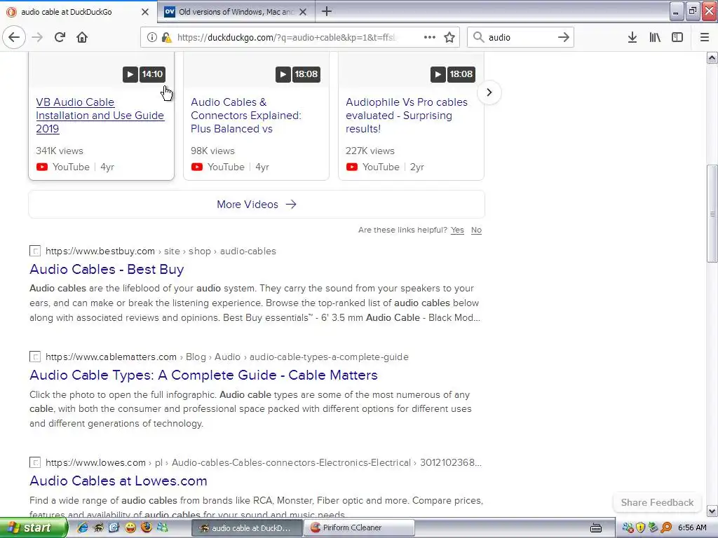
Task: Open VB Audio Cable Installation and Use Guide link
Action: (x=100, y=116)
